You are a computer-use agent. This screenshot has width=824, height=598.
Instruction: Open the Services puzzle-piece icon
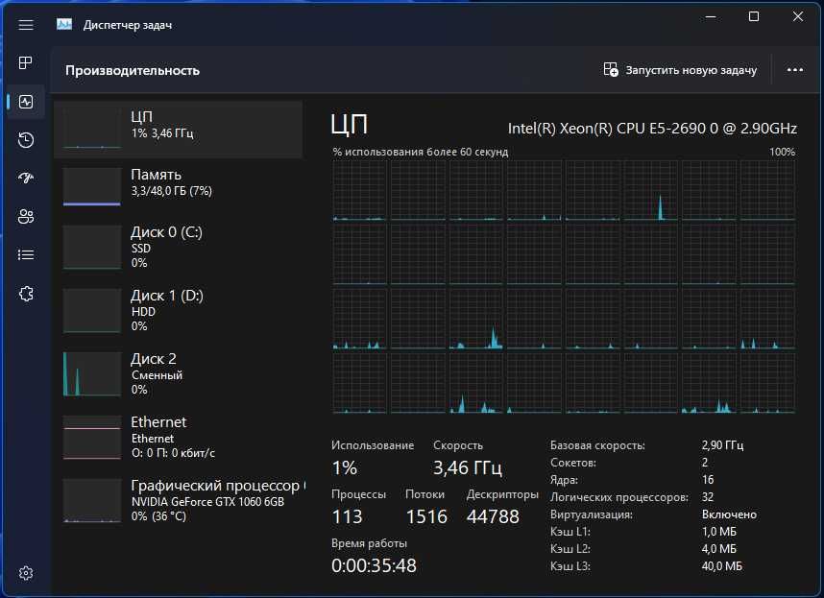tap(26, 294)
